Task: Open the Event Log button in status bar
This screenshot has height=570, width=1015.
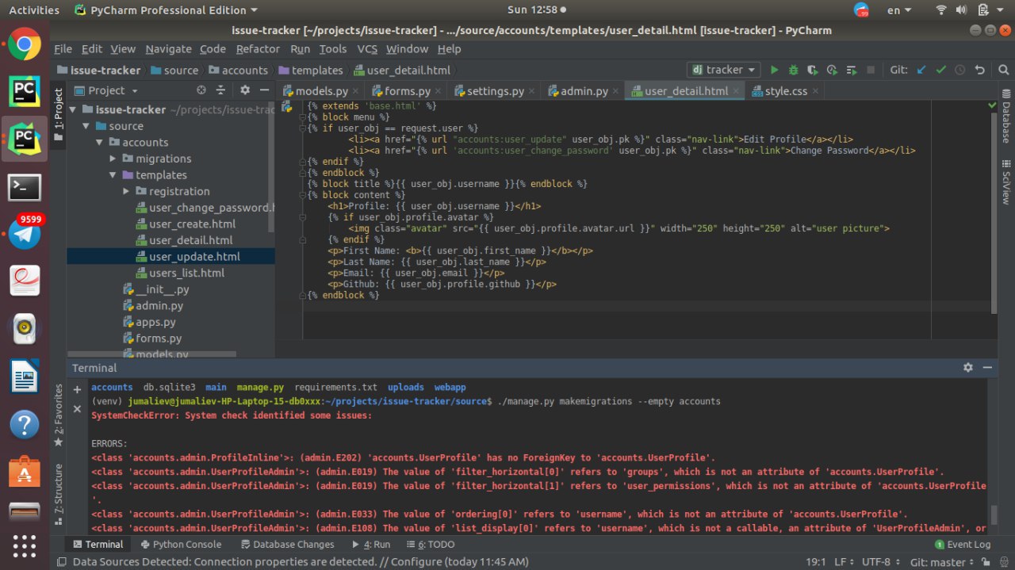Action: 962,545
